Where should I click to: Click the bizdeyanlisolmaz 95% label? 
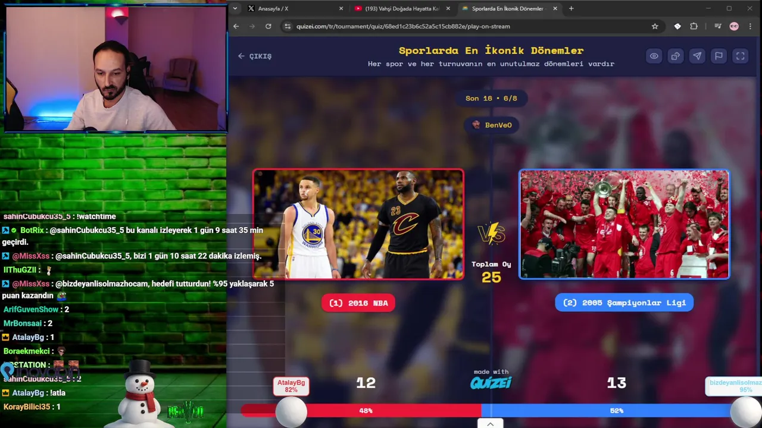point(735,386)
